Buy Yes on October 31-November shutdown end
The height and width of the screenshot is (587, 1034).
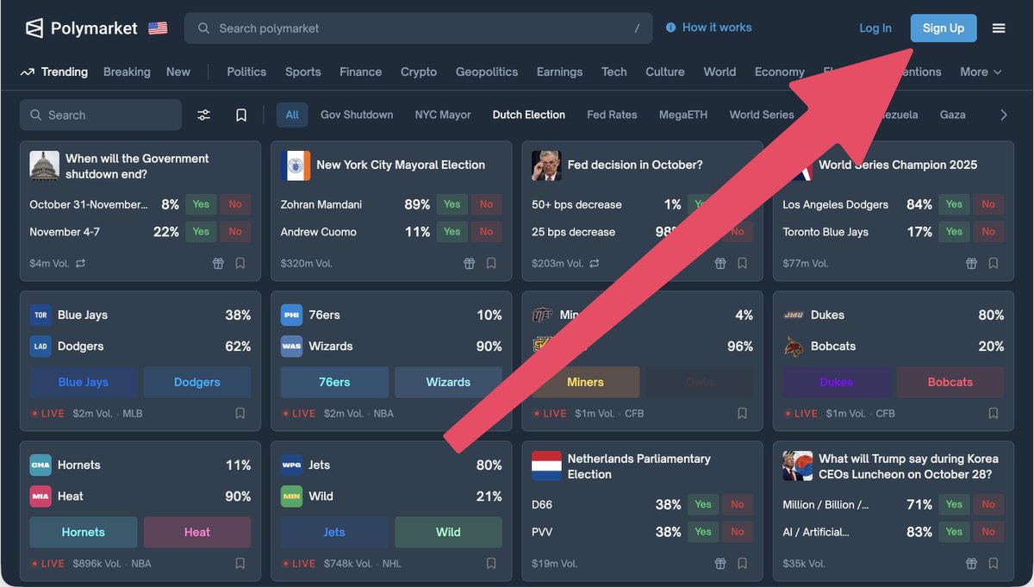click(201, 204)
